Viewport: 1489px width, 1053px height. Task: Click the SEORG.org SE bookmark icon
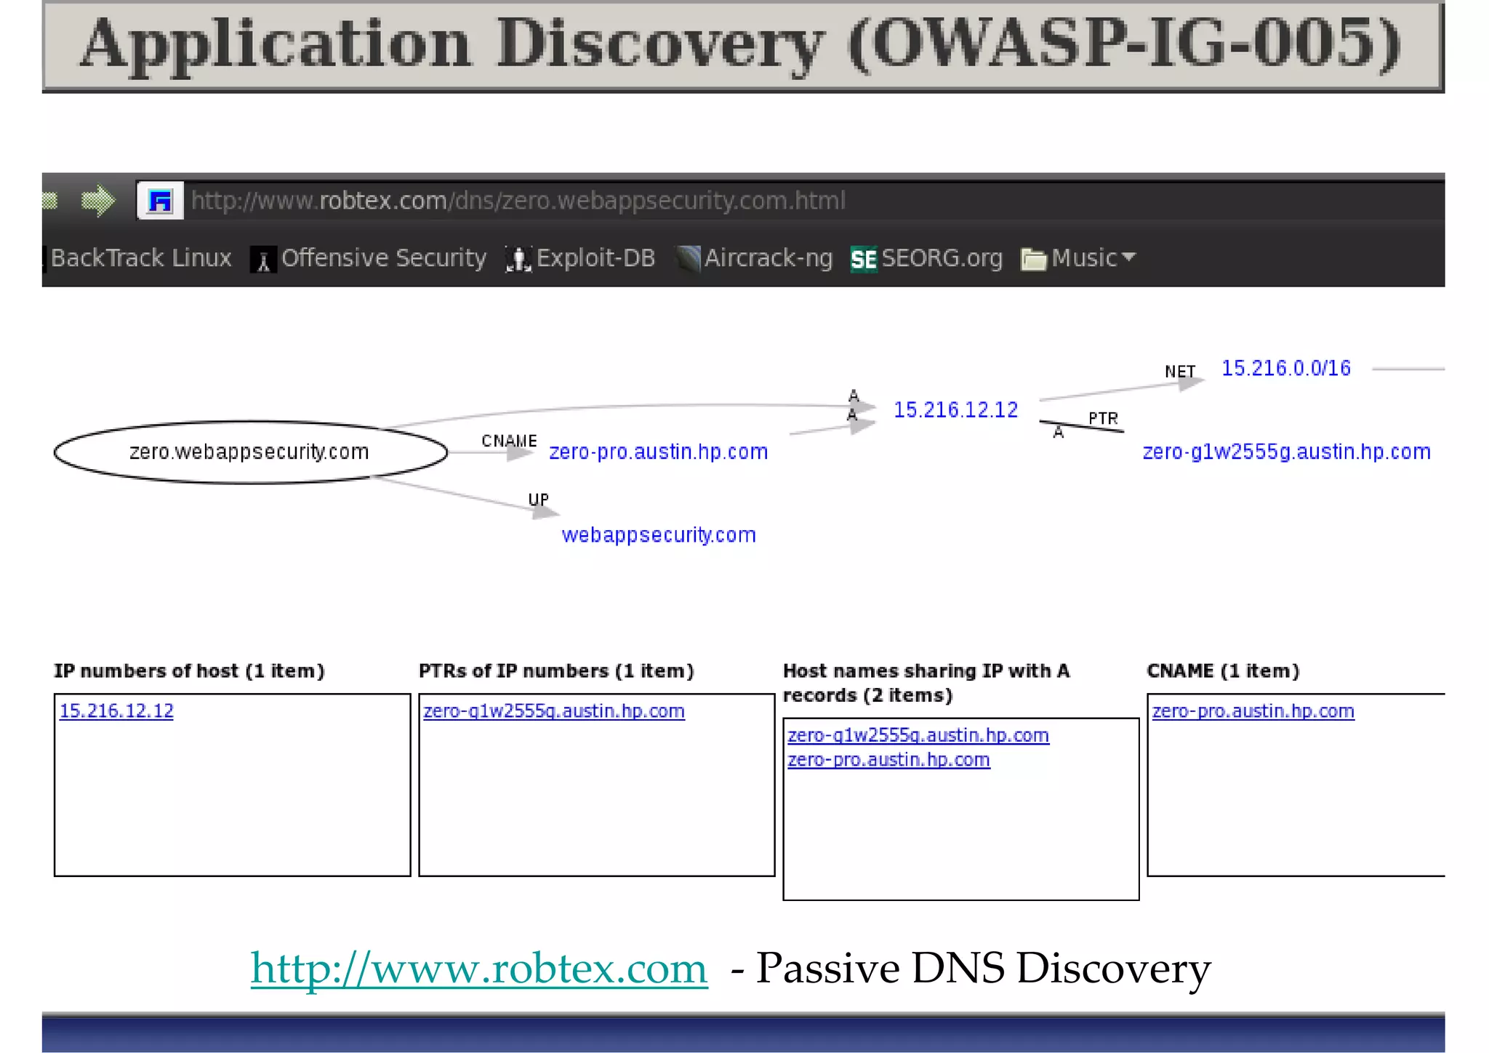click(x=864, y=260)
